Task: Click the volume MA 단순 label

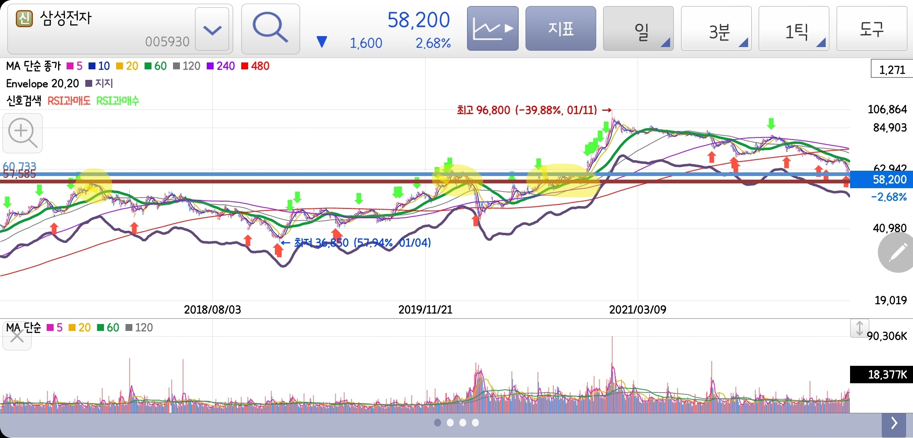Action: coord(24,328)
